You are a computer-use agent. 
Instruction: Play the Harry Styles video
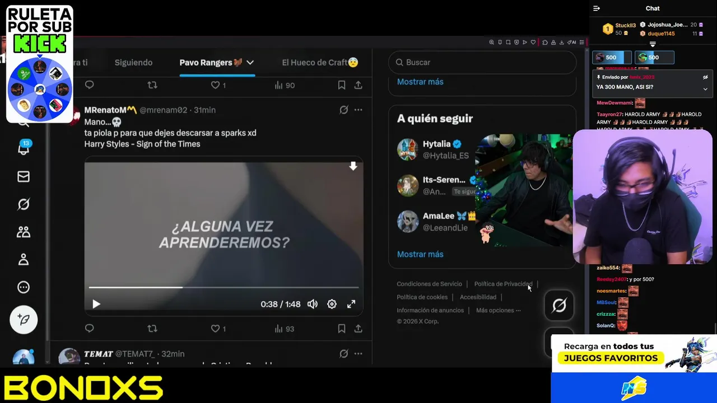tap(96, 304)
